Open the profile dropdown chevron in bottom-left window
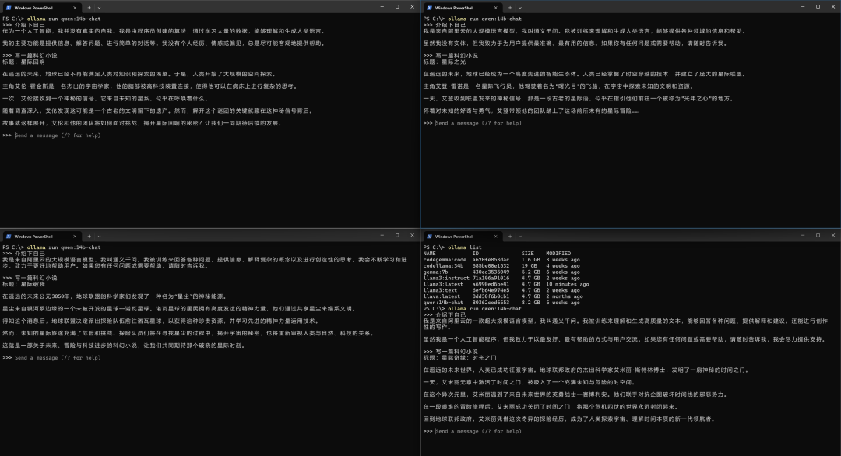 [x=99, y=237]
